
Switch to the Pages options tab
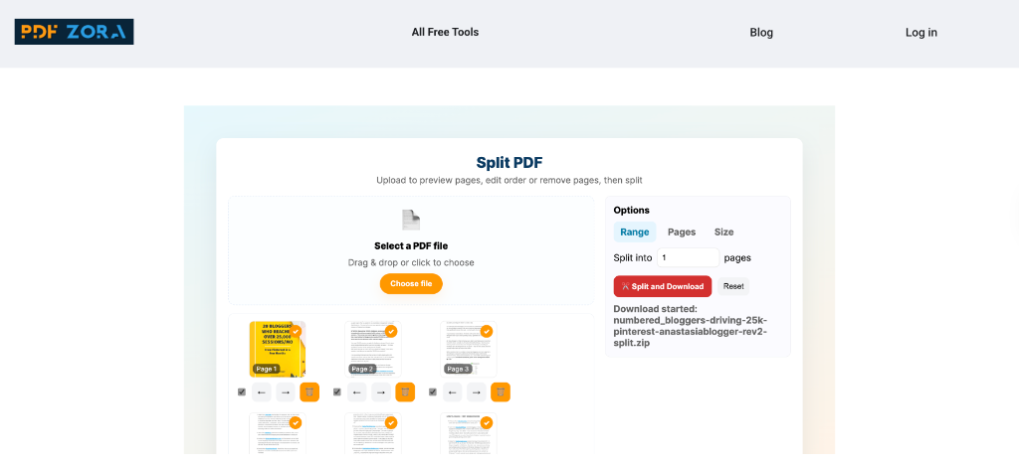(x=682, y=232)
